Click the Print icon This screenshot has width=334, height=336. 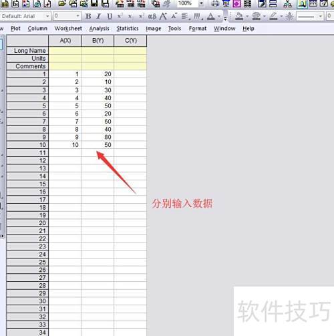pos(215,3)
